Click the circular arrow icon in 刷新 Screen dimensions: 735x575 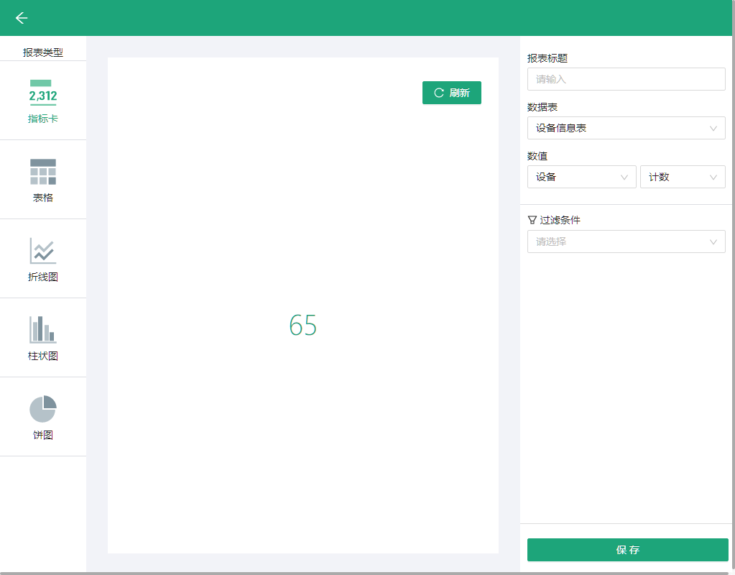439,93
